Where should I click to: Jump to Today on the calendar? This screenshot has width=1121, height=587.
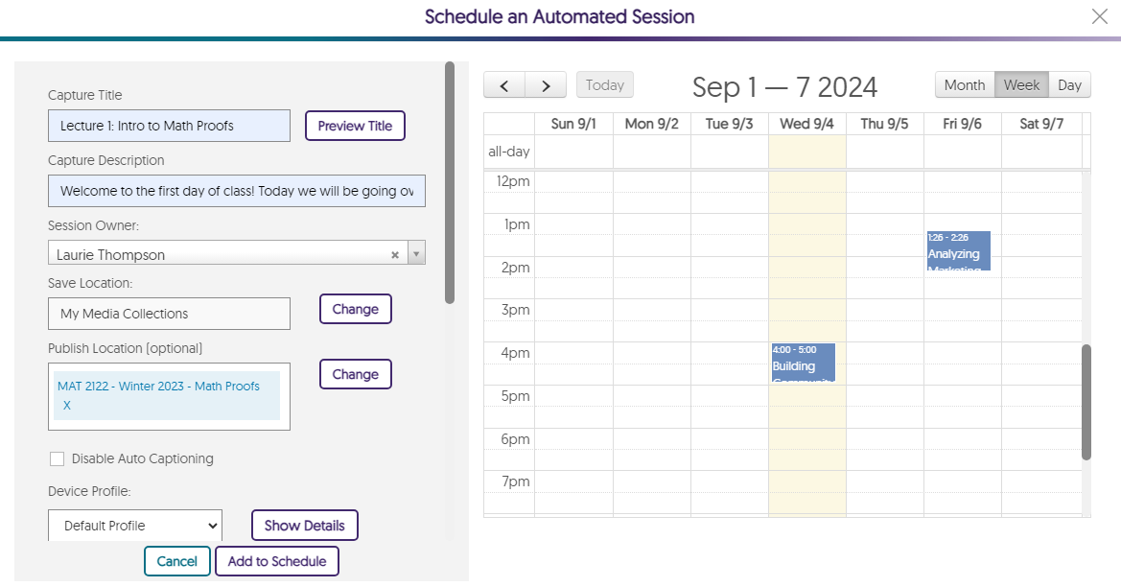pyautogui.click(x=604, y=84)
